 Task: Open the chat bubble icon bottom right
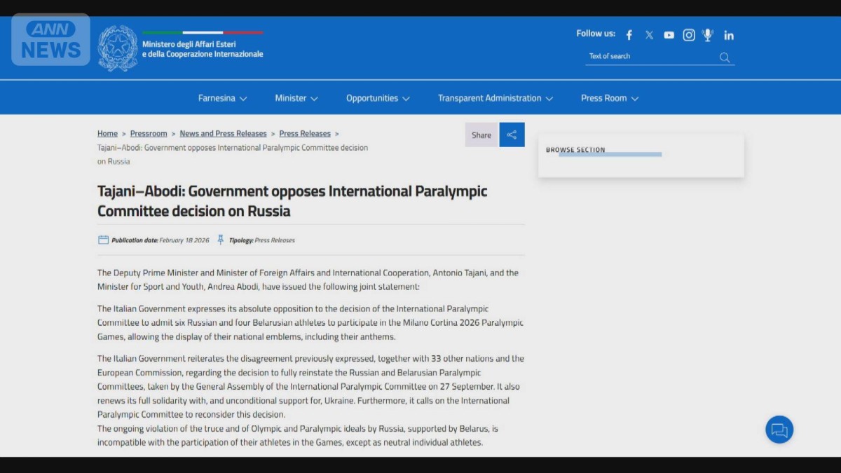(x=779, y=430)
